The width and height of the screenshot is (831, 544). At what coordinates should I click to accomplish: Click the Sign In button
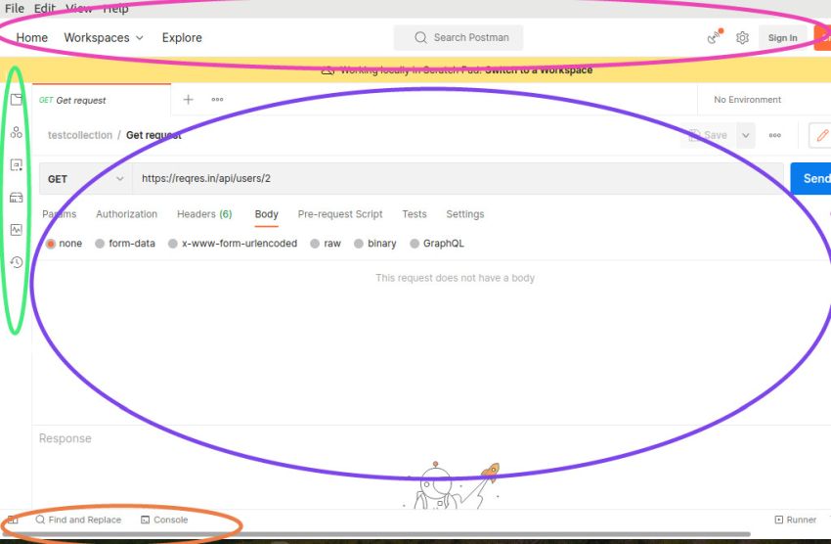[x=783, y=37]
